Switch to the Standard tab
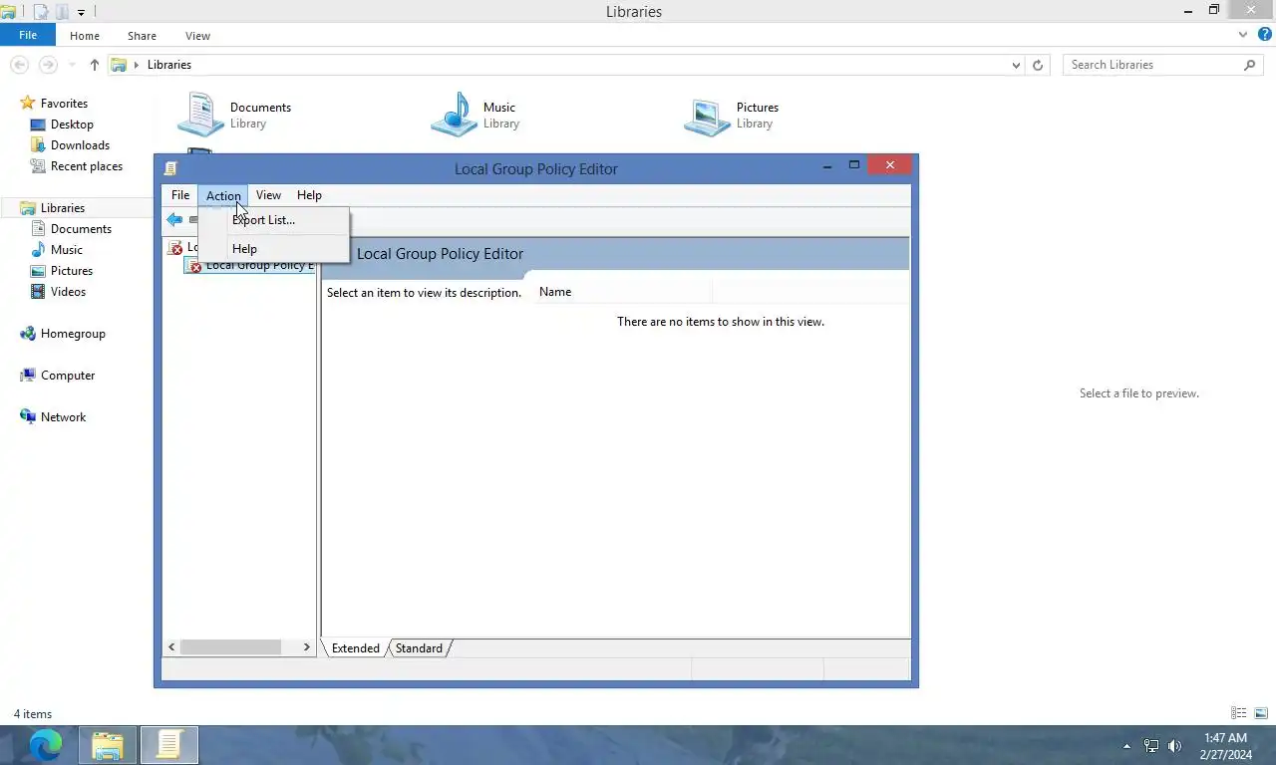This screenshot has height=765, width=1276. [419, 648]
